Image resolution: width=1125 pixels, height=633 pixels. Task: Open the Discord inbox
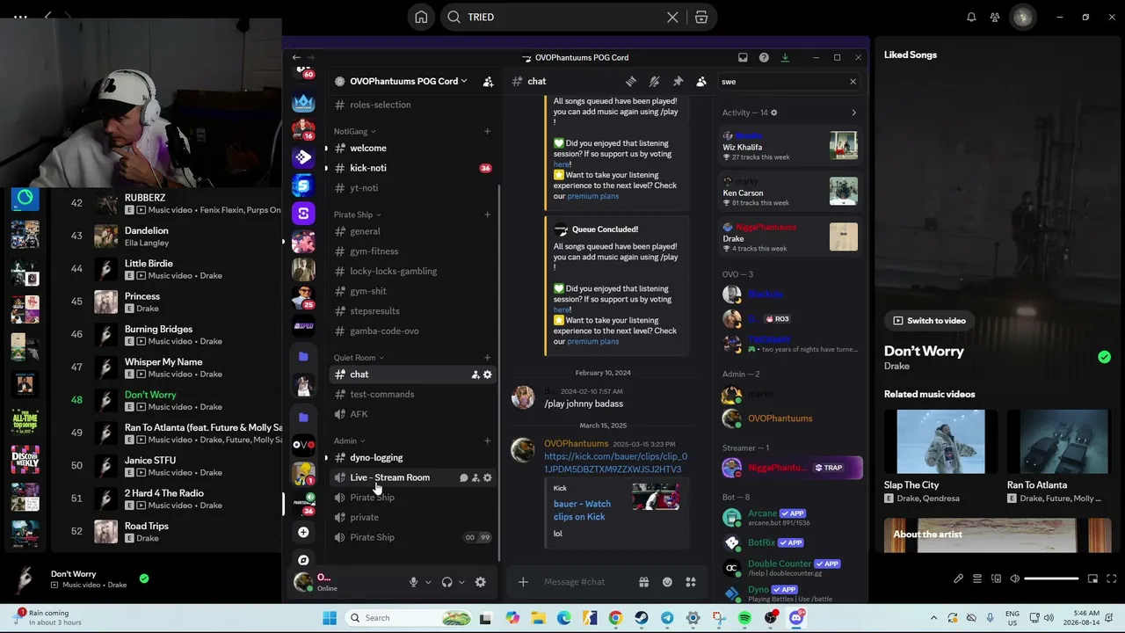pyautogui.click(x=743, y=58)
